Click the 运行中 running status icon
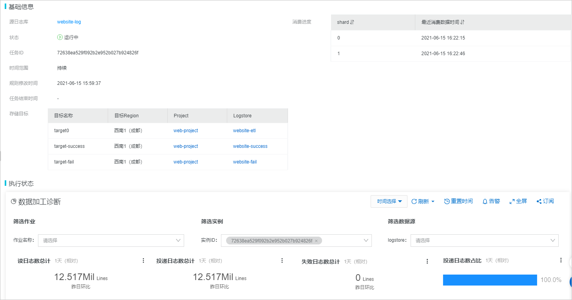This screenshot has height=300, width=572. (60, 37)
